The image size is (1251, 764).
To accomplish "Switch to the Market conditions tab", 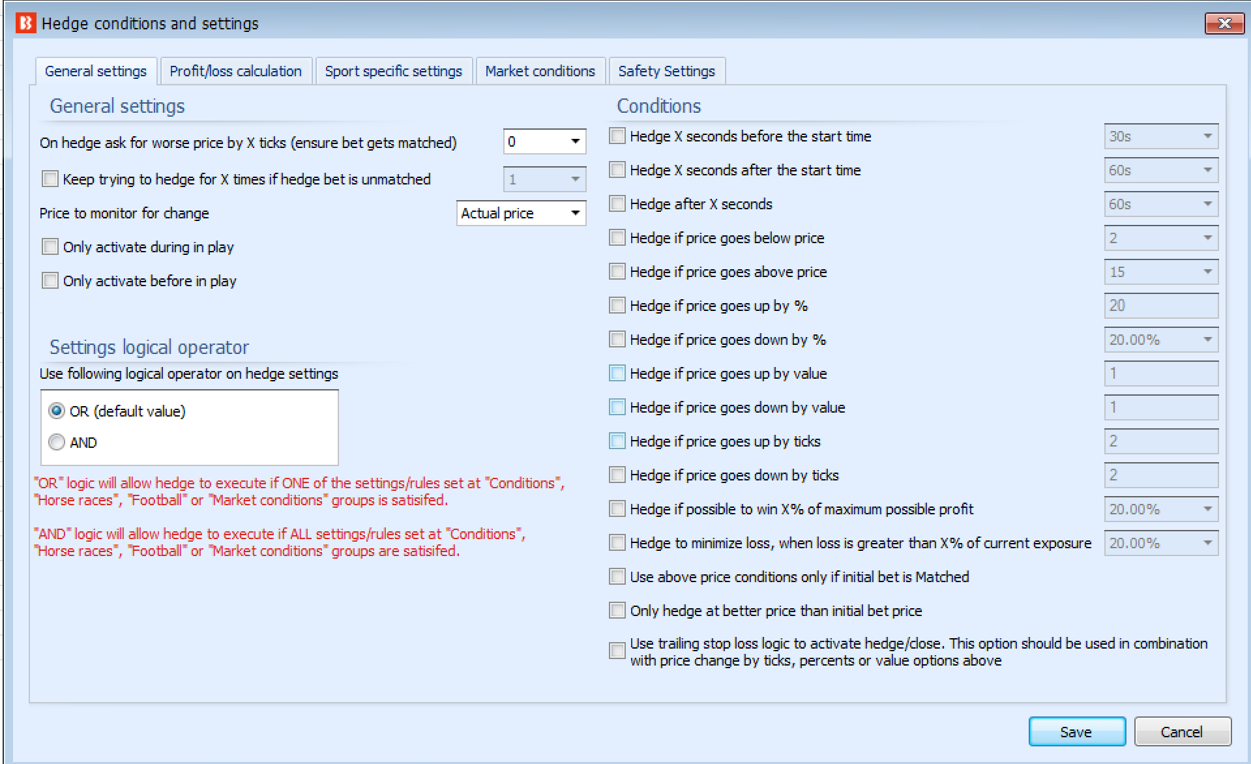I will [x=540, y=70].
